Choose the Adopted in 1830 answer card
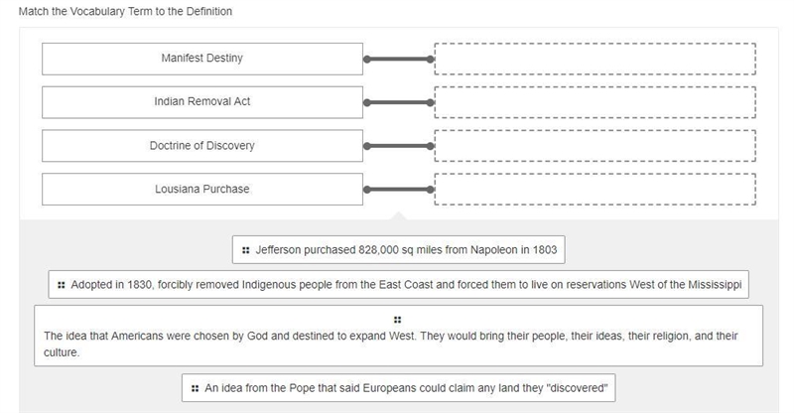The width and height of the screenshot is (794, 413). tap(399, 285)
